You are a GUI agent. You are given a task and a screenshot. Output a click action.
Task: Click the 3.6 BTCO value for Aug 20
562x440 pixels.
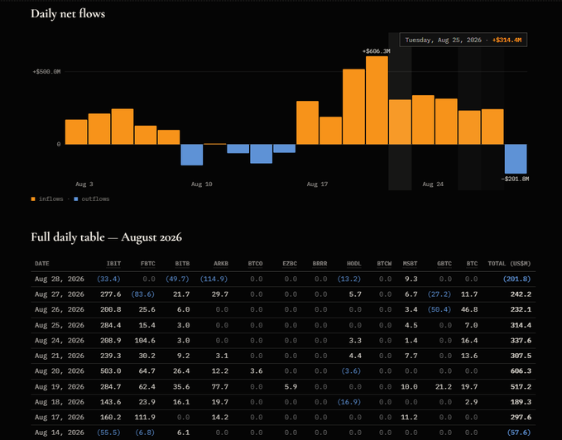(x=257, y=371)
